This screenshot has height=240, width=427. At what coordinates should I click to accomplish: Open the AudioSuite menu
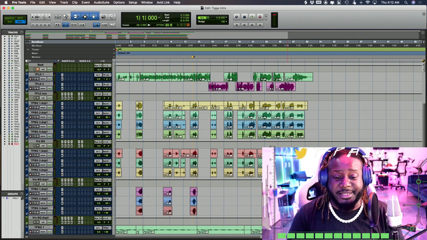pyautogui.click(x=101, y=3)
